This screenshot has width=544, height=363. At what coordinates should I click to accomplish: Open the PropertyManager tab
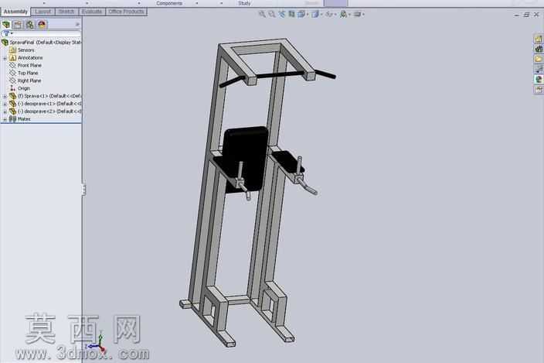coord(18,24)
